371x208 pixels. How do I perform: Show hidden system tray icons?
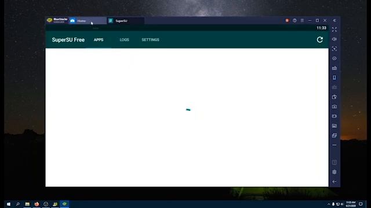pyautogui.click(x=329, y=204)
